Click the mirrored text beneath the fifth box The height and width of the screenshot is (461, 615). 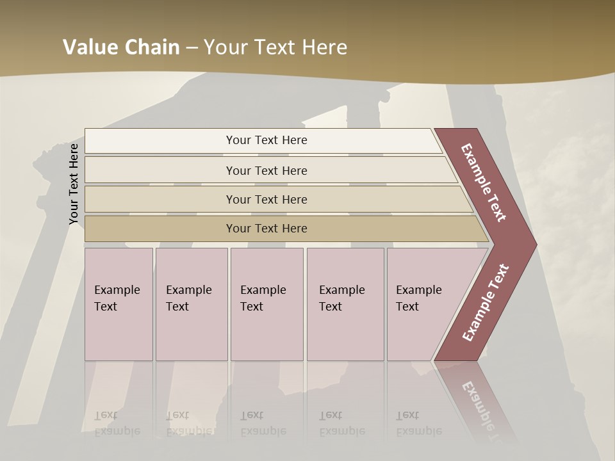(x=419, y=423)
